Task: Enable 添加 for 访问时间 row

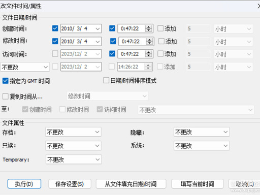Action: click(x=160, y=54)
